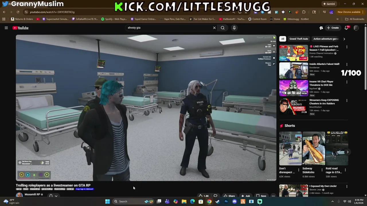Start voice search with the microphone
Image resolution: width=367 pixels, height=206 pixels.
tap(234, 28)
